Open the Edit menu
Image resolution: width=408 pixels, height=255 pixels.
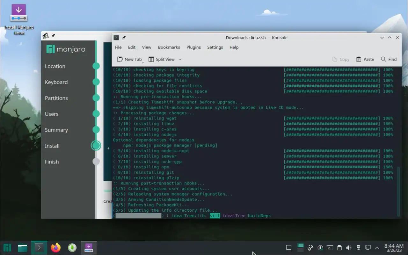coord(132,47)
